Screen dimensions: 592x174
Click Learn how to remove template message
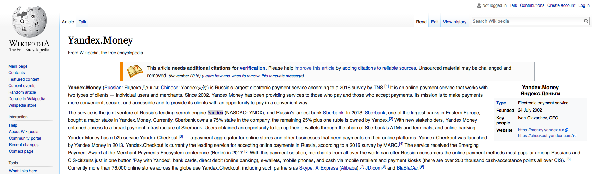coord(253,76)
